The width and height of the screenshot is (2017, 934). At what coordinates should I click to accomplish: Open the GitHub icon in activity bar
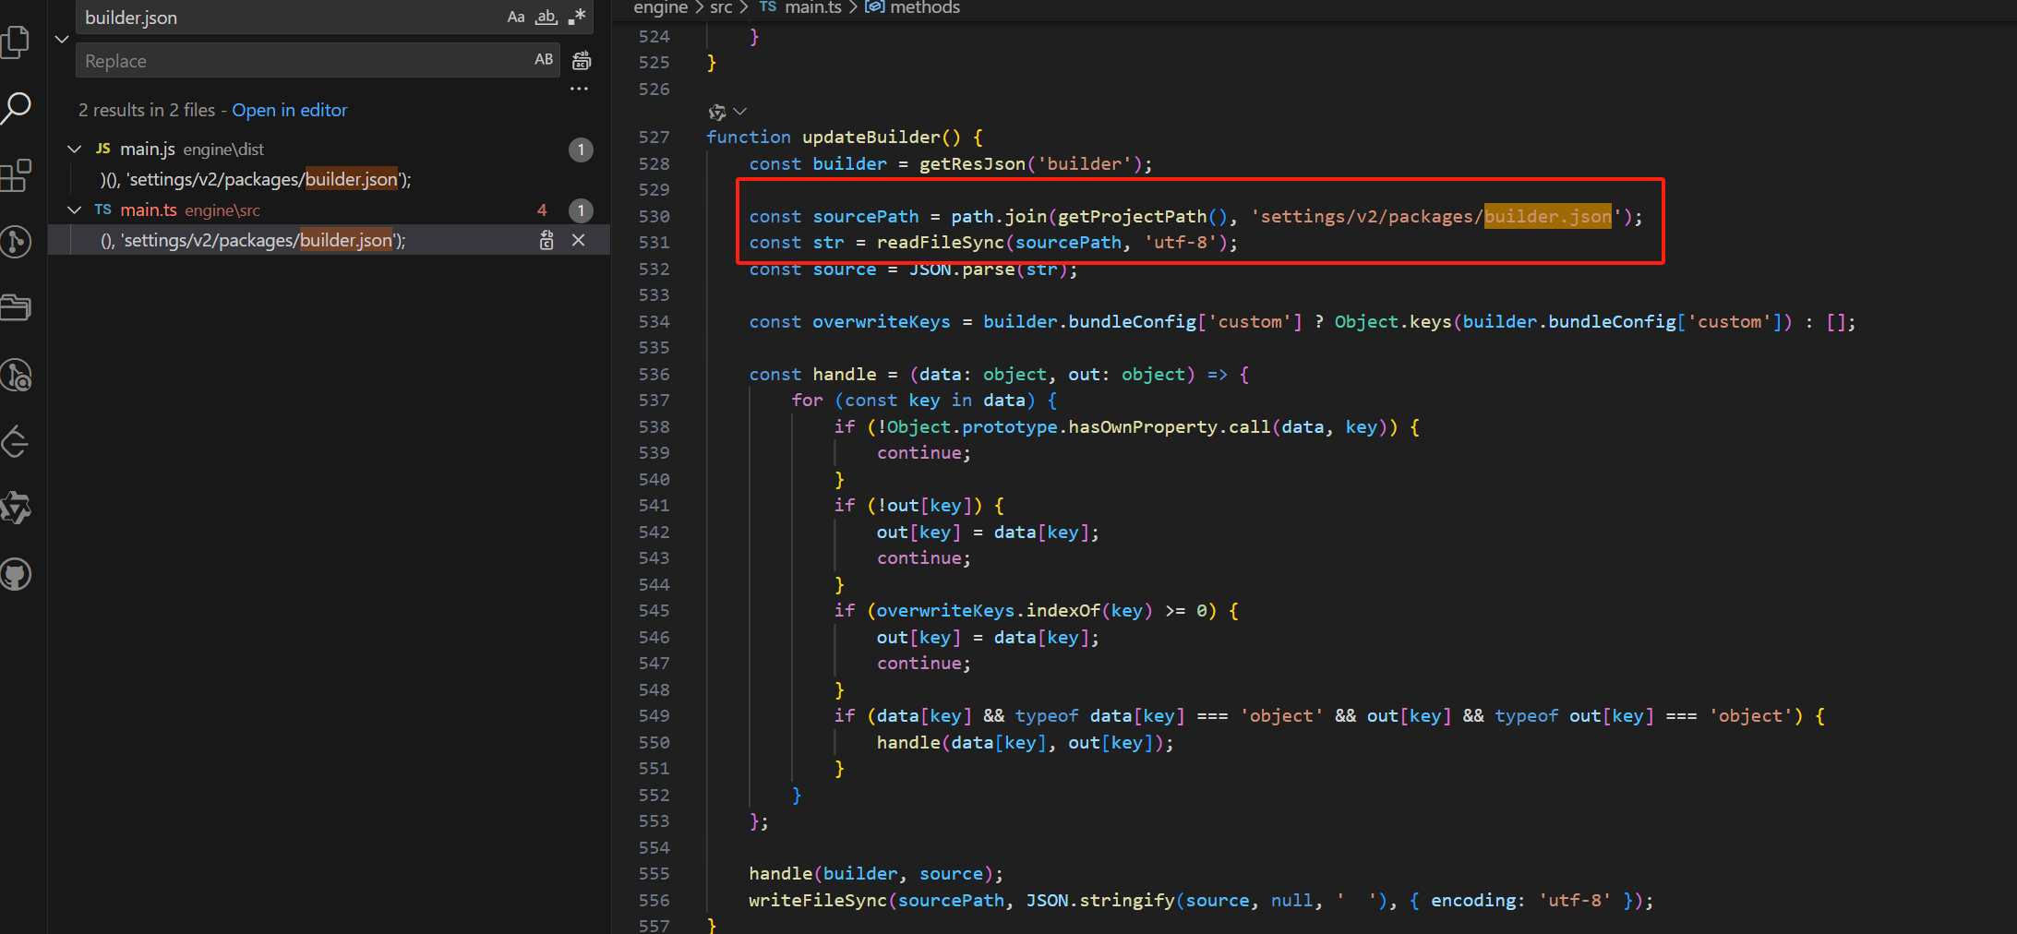point(16,574)
